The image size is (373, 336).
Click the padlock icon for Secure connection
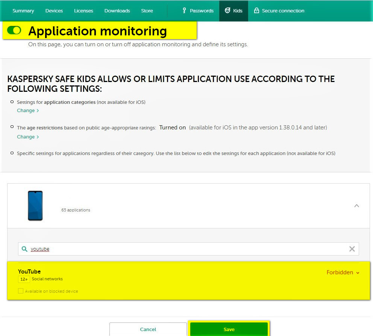tap(256, 11)
